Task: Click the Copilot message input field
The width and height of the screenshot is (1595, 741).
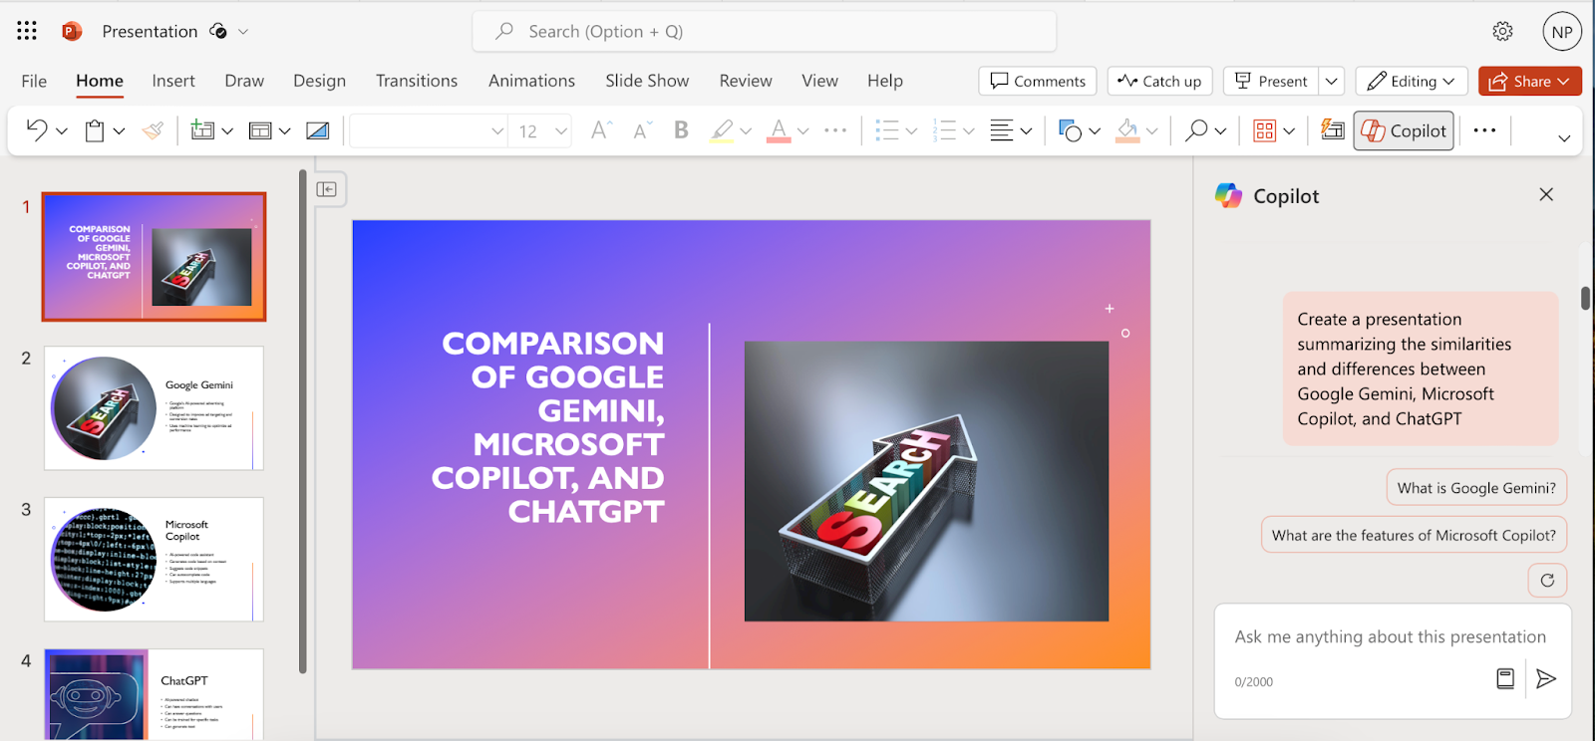Action: (1391, 637)
